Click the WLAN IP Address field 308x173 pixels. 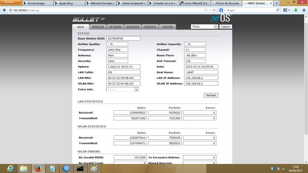tap(201, 83)
